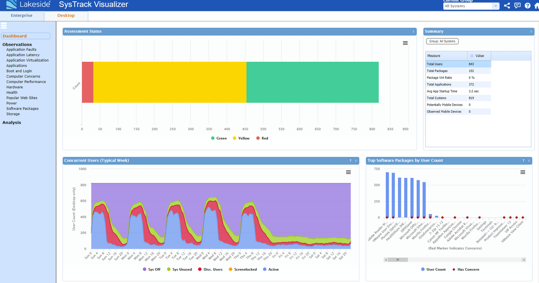The height and width of the screenshot is (283, 539).
Task: Toggle the Sys Unused legend series
Action: [x=180, y=269]
